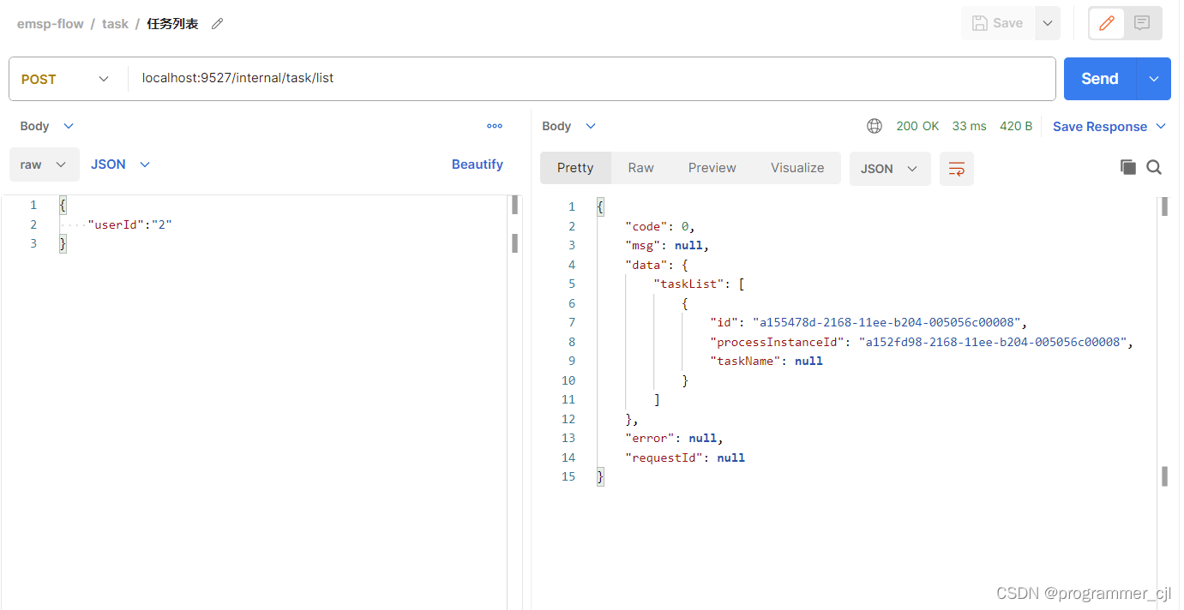Expand the request Body tab dropdown
Image resolution: width=1184 pixels, height=610 pixels.
coord(47,126)
